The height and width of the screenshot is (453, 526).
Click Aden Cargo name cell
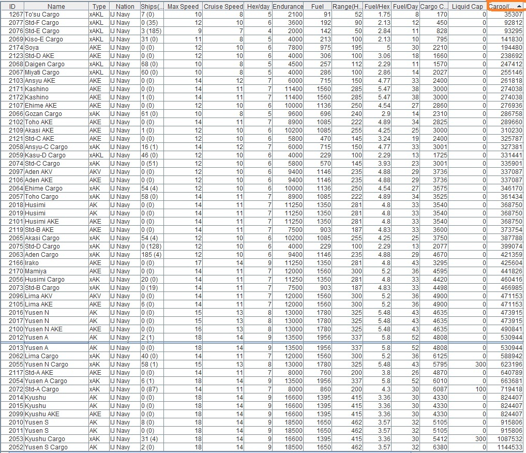[x=56, y=255]
